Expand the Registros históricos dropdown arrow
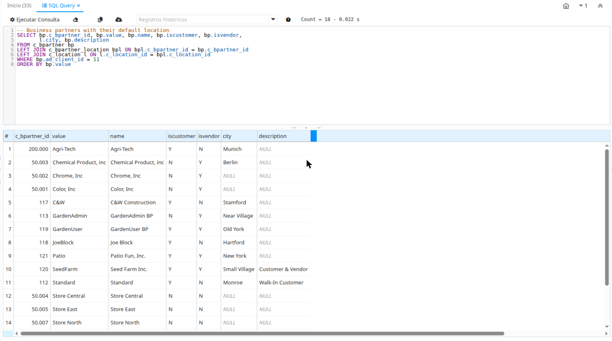The height and width of the screenshot is (341, 612). click(x=273, y=19)
